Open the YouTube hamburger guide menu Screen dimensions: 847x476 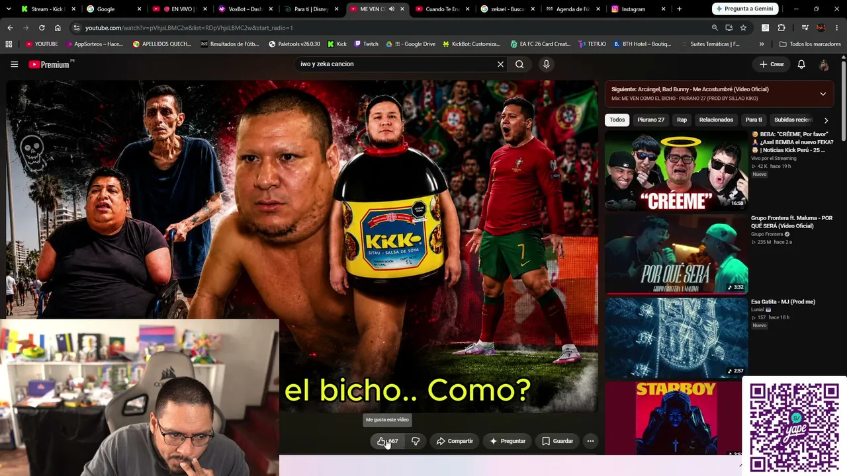pos(14,64)
